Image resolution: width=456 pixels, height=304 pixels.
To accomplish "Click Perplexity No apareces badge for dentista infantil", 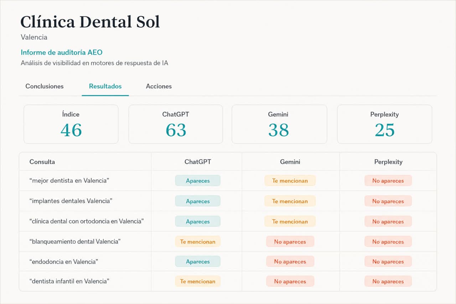I will tap(388, 281).
